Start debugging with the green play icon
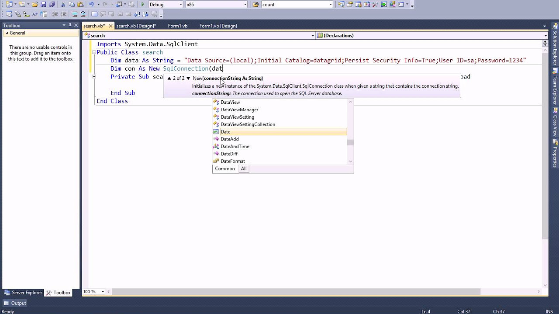Viewport: 559px width, 314px height. coord(143,4)
